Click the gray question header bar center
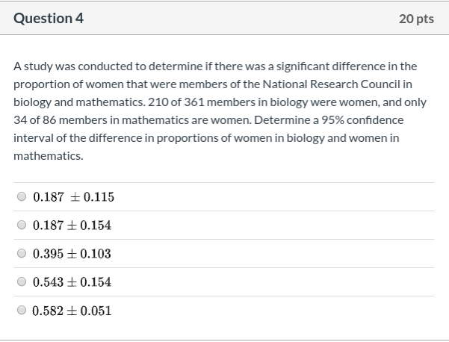This screenshot has height=342, width=449. [224, 19]
